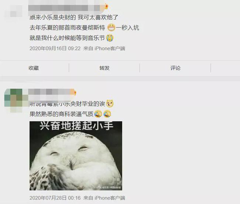Click the 2020年07月28日 00:16 timestamp
Image resolution: width=240 pixels, height=204 pixels.
click(55, 198)
